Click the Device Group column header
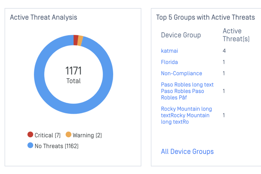Screen dimensions: 261x174 [181, 35]
